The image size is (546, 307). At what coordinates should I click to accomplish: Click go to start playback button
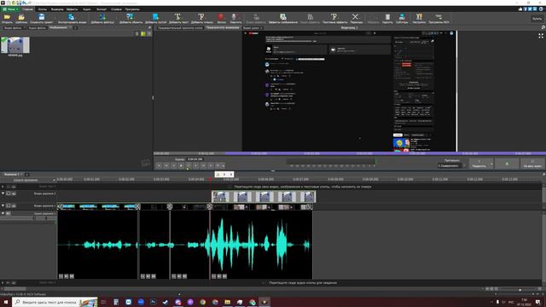pyautogui.click(x=159, y=165)
